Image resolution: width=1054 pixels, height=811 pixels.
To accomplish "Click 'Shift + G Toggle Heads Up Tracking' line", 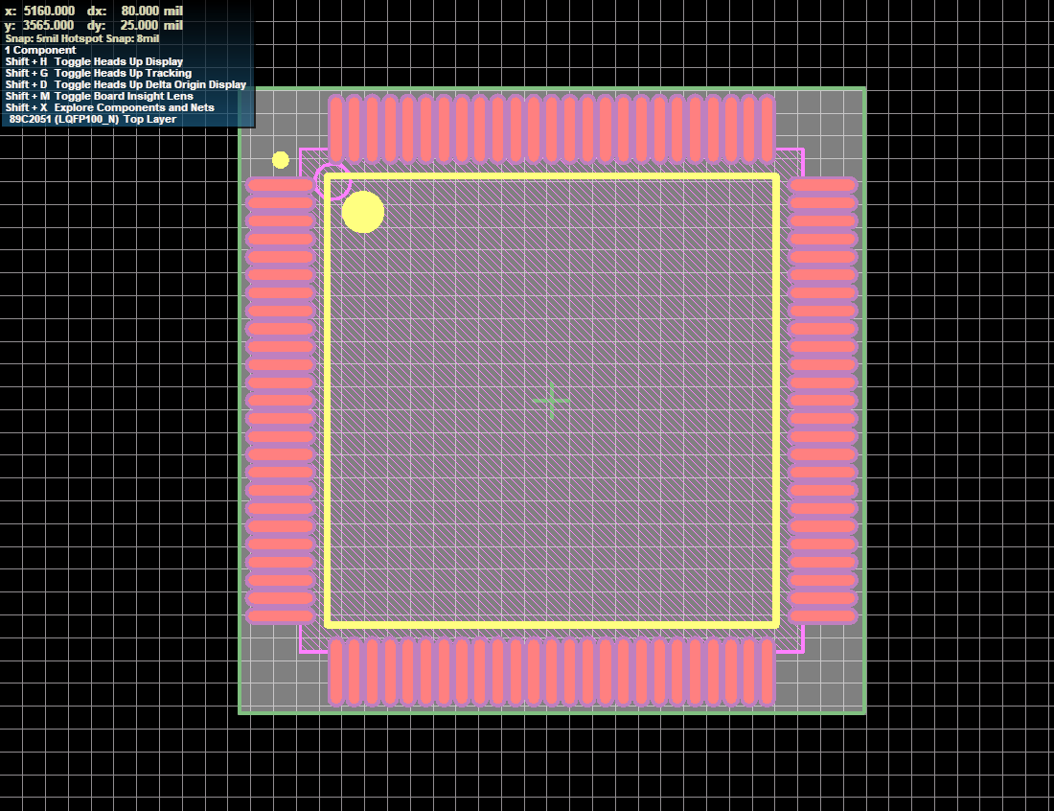I will point(98,73).
